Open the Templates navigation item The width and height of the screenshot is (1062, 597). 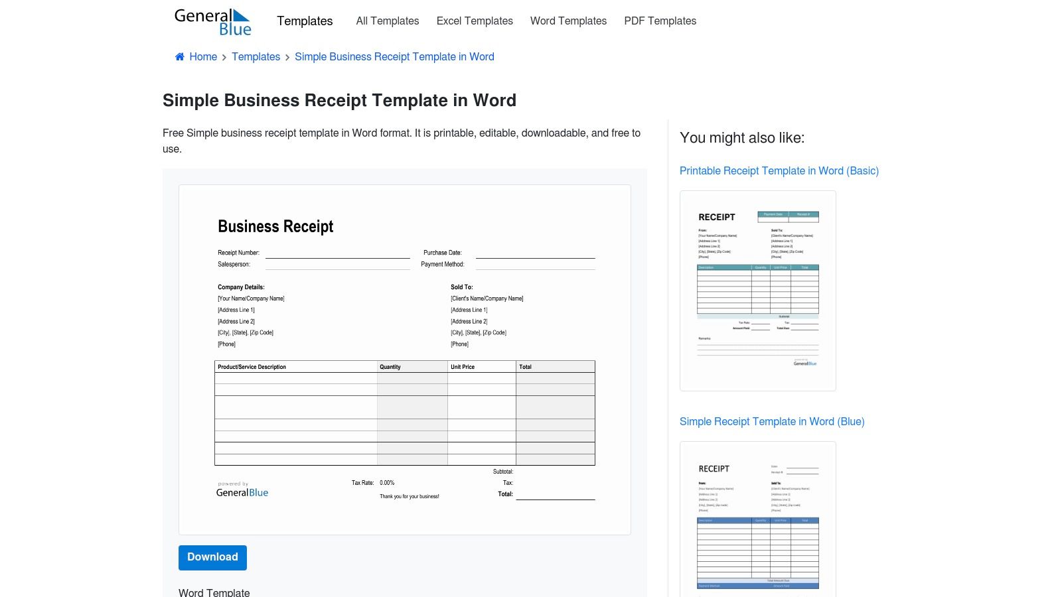(x=305, y=21)
